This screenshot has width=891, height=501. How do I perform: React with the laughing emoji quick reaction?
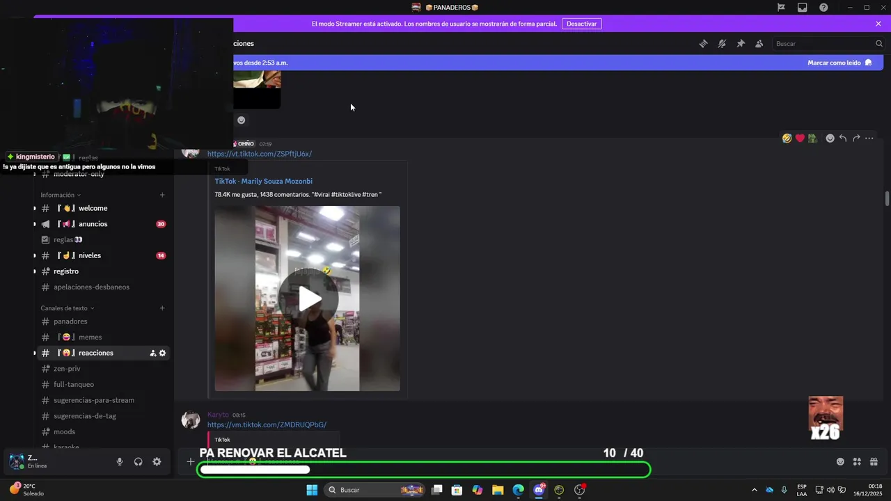(787, 138)
